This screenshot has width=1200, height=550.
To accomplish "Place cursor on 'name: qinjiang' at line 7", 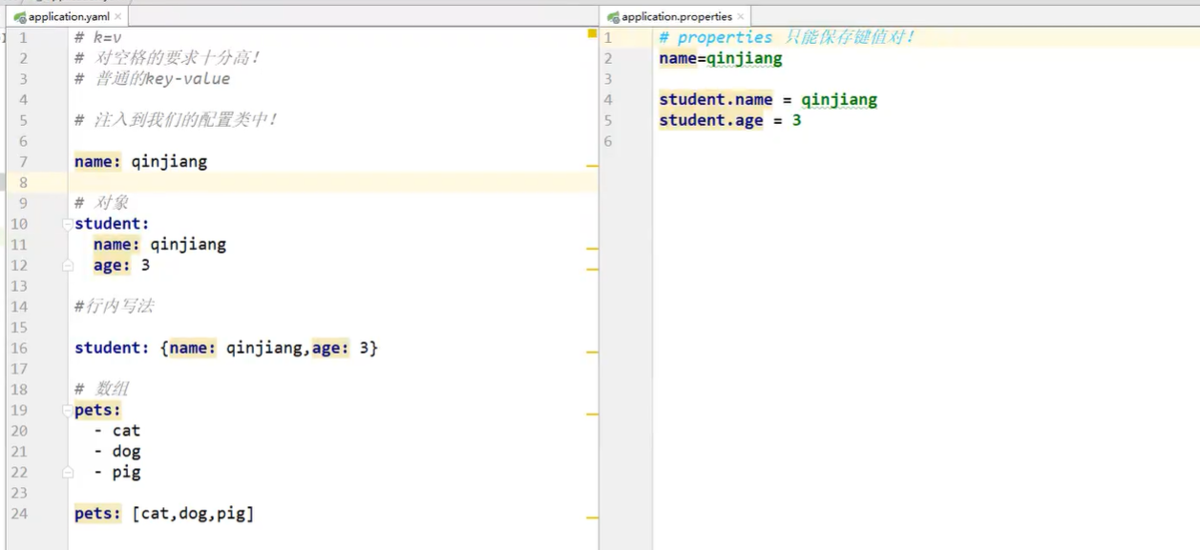I will click(140, 161).
